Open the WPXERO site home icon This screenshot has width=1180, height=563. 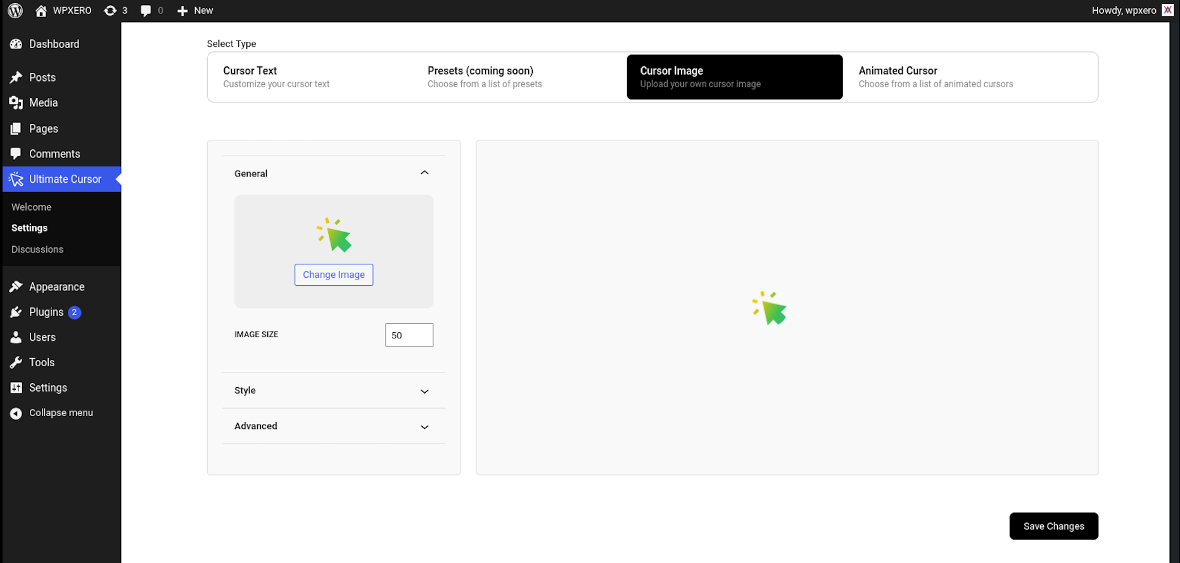coord(41,11)
